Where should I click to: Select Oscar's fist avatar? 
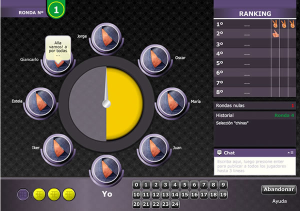click(155, 58)
